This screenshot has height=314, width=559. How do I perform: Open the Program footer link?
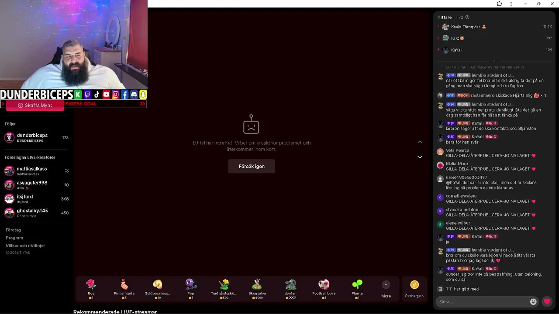point(14,238)
